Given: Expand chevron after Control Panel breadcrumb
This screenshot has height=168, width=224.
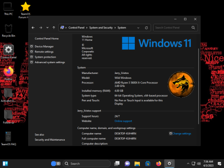Looking at the screenshot, I should tap(87, 28).
